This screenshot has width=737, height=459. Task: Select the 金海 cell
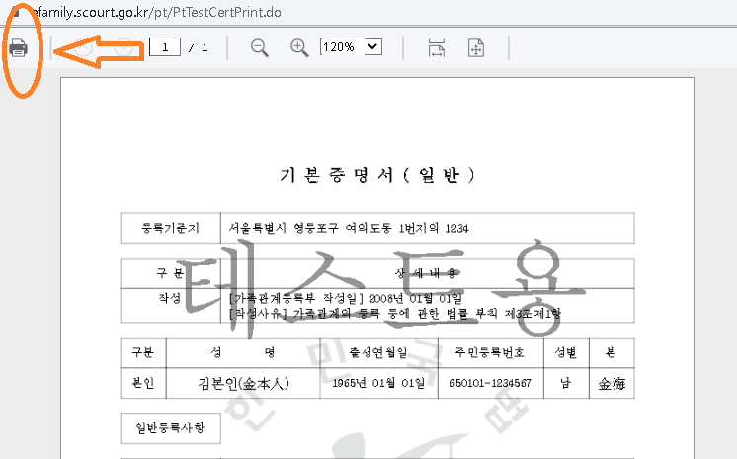pos(612,383)
